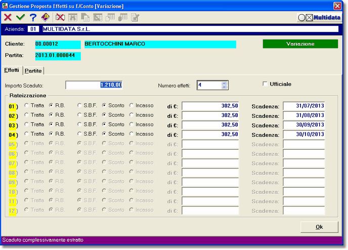Screen dimensions: 348x250
Task: Click yellow row label 04
Action: point(13,135)
